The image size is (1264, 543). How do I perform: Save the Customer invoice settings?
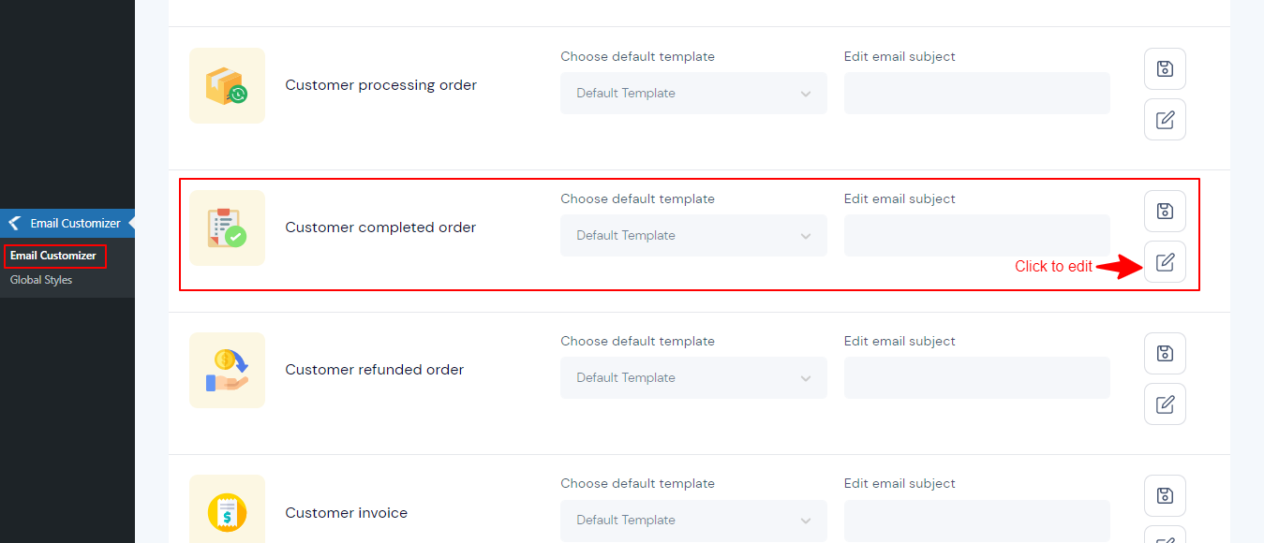coord(1165,495)
